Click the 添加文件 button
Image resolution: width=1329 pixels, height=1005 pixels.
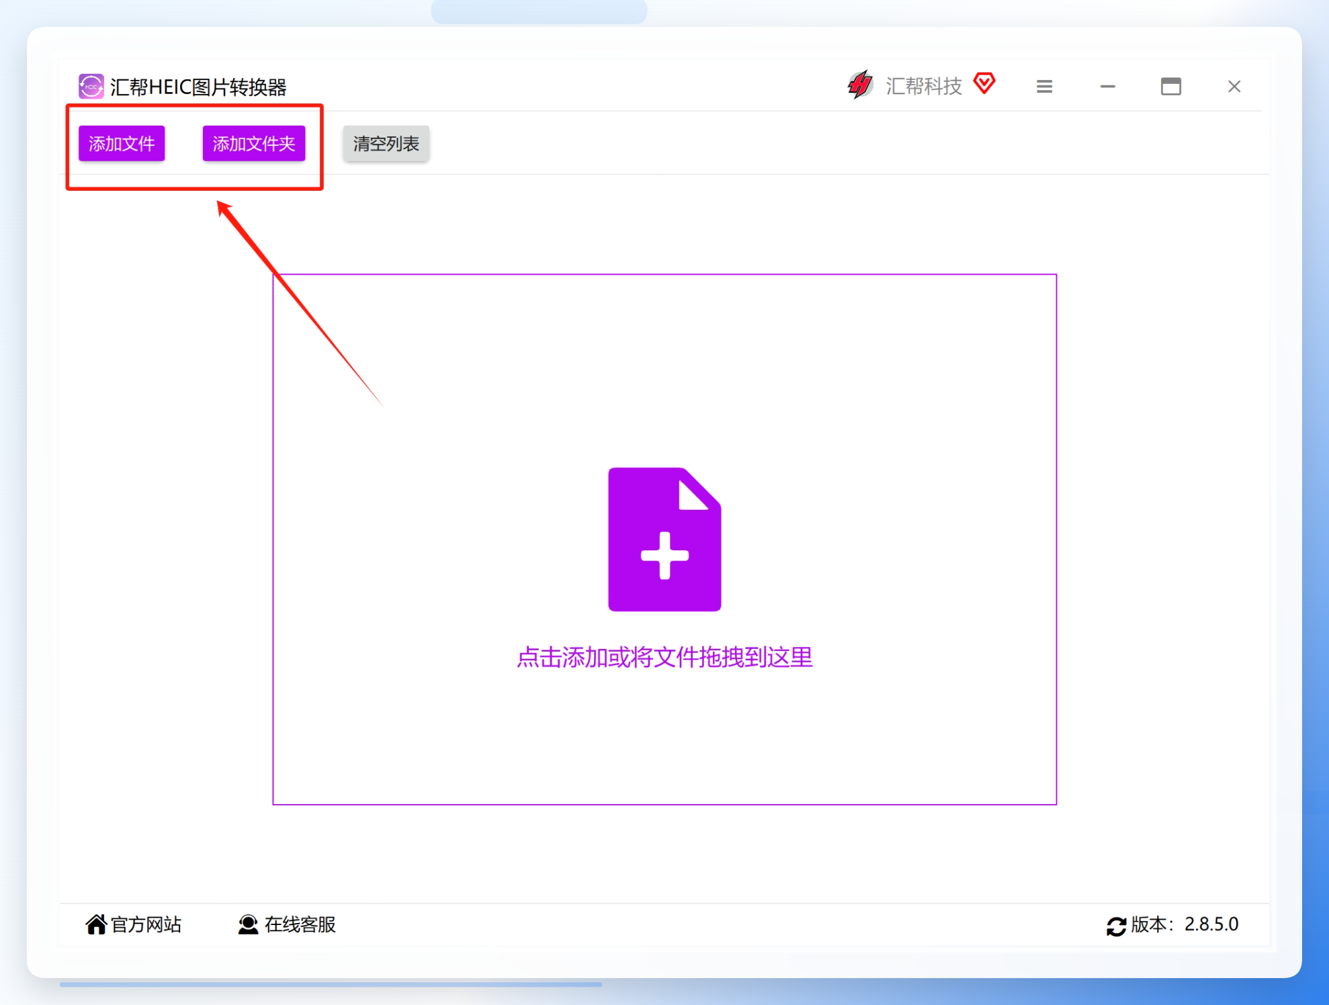coord(122,143)
